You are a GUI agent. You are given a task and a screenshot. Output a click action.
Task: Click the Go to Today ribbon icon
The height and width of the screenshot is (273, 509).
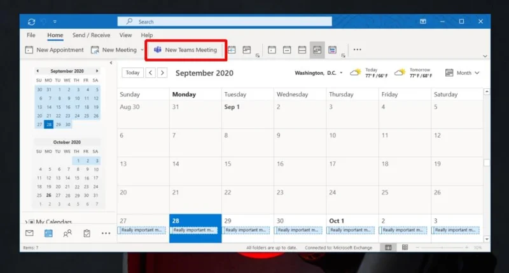(x=232, y=50)
